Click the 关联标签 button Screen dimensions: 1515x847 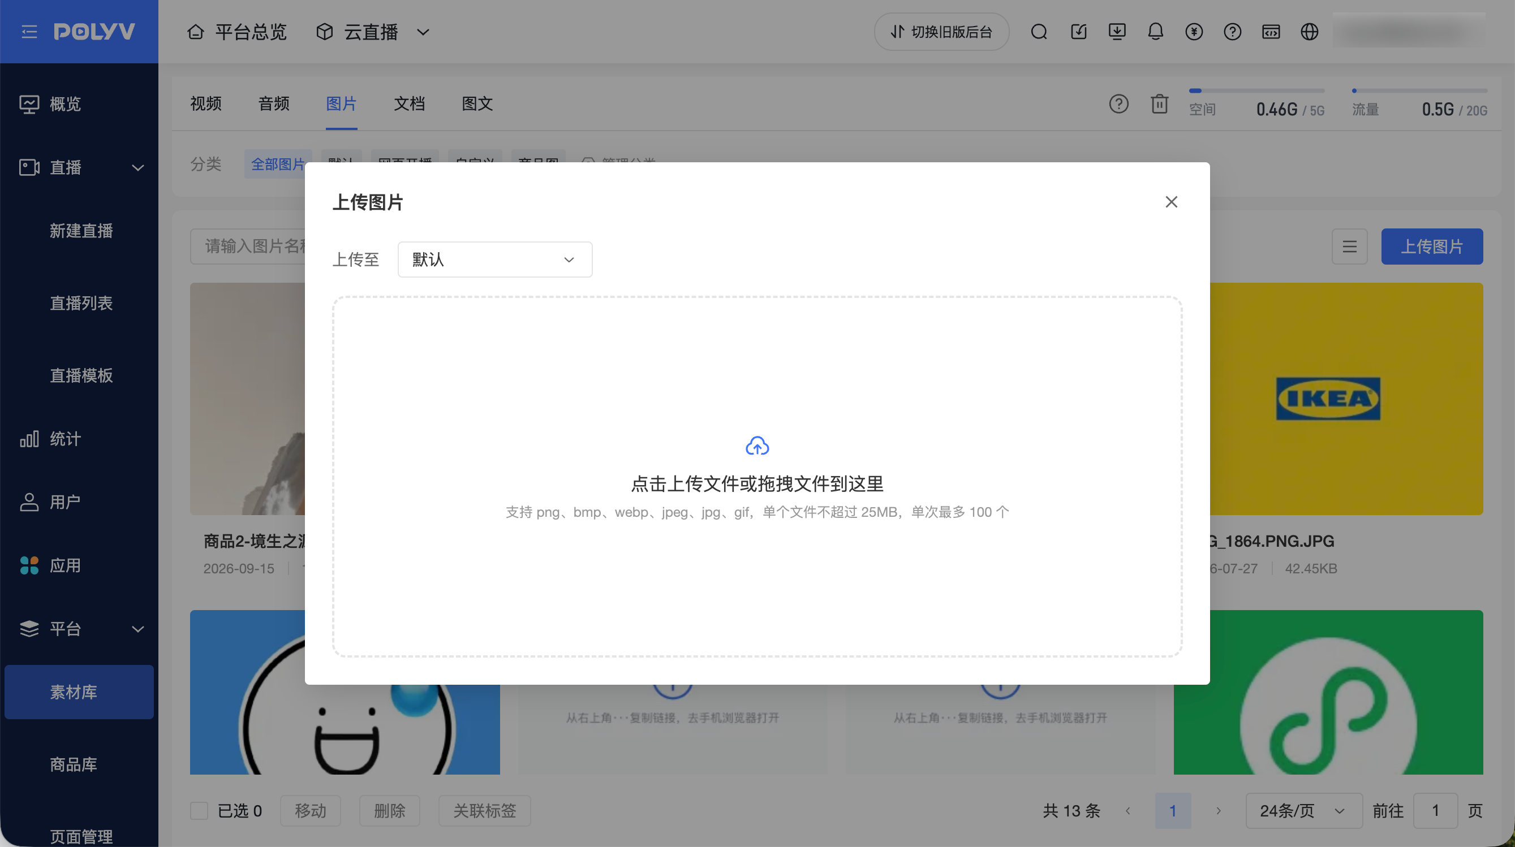pos(485,811)
